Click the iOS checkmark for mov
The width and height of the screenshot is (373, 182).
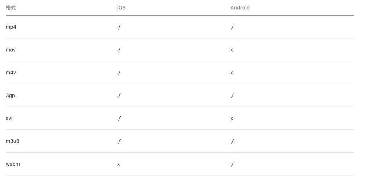coord(119,50)
